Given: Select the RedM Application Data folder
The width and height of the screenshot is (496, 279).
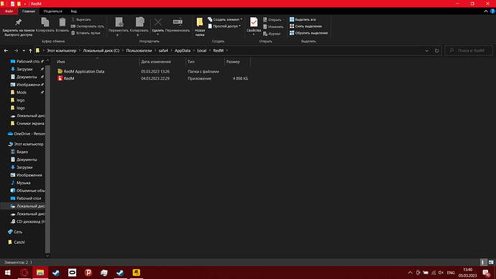Looking at the screenshot, I should (x=81, y=71).
